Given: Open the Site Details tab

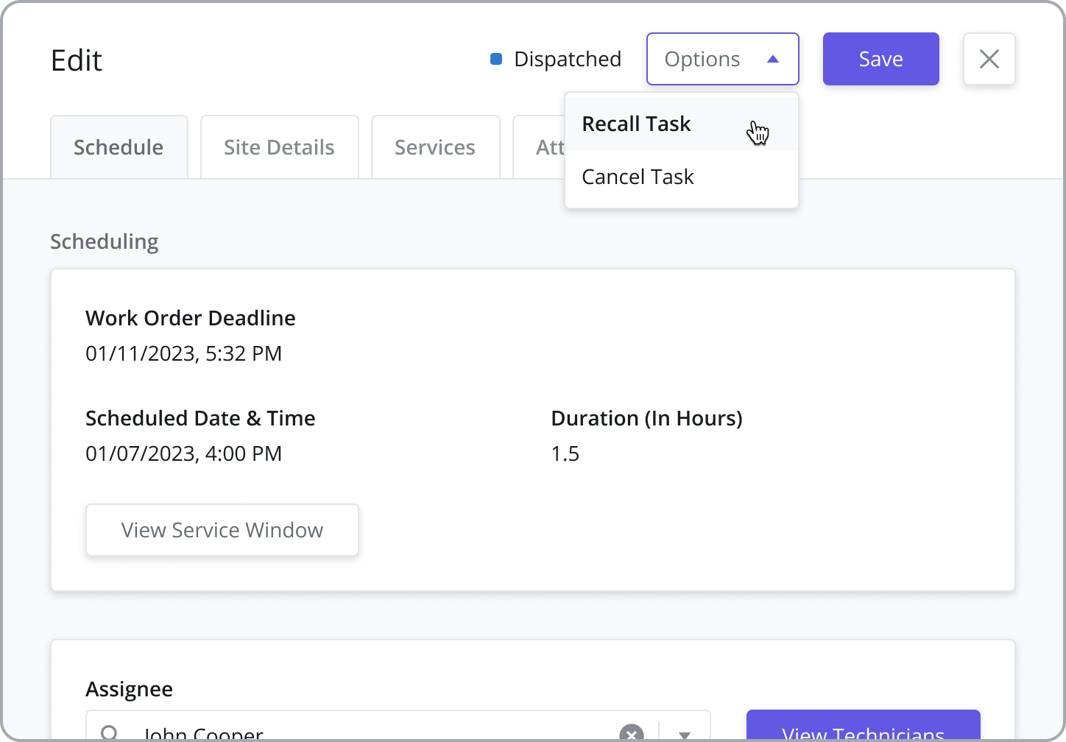Looking at the screenshot, I should [x=279, y=147].
